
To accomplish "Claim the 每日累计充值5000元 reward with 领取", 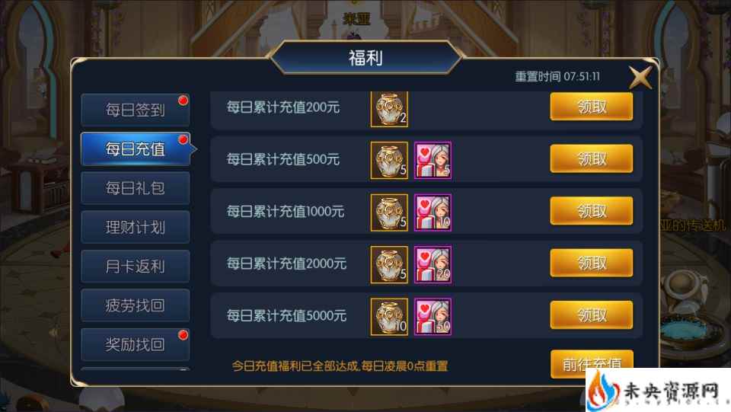I will pos(591,315).
